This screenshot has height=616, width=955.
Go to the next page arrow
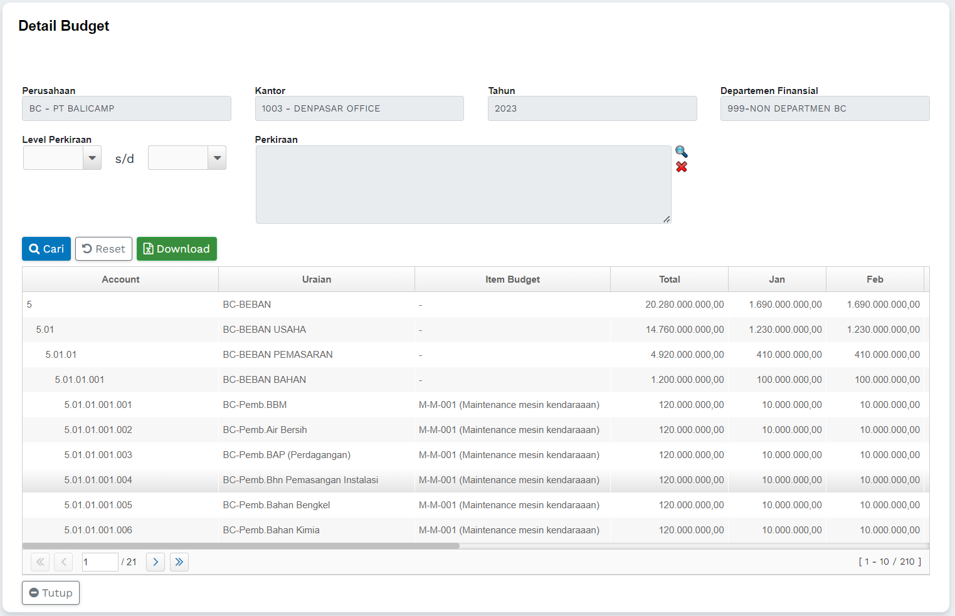click(156, 562)
